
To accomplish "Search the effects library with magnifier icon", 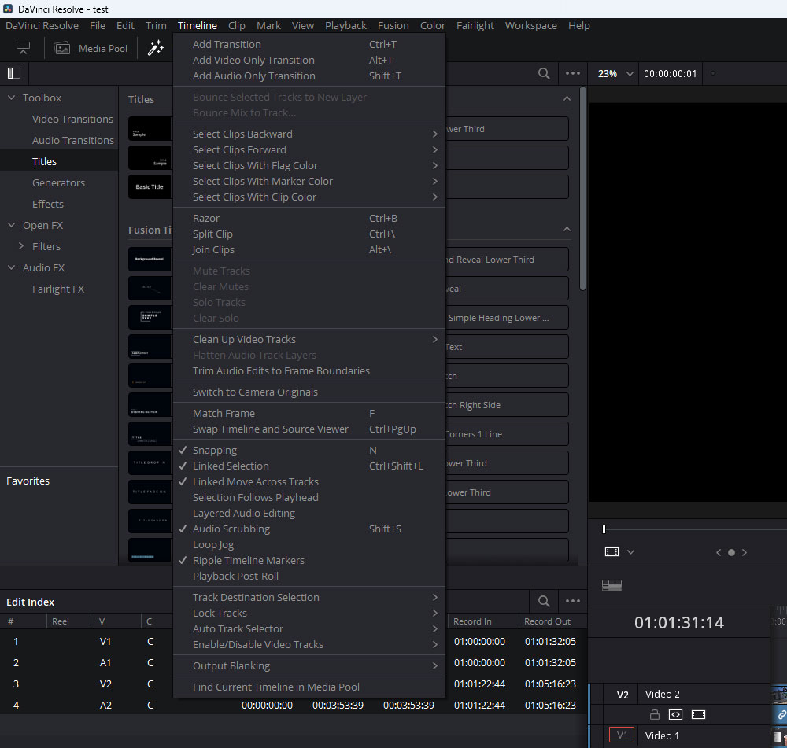I will click(x=544, y=73).
